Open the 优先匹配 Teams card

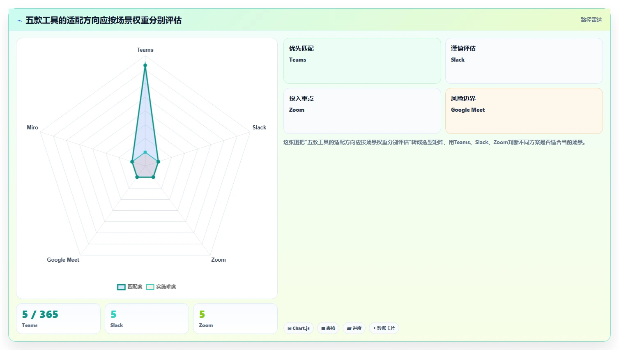click(362, 61)
